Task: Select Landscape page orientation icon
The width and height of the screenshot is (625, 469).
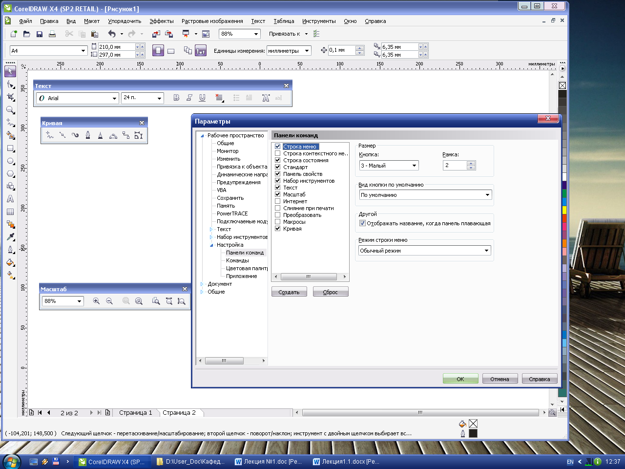Action: (x=171, y=50)
